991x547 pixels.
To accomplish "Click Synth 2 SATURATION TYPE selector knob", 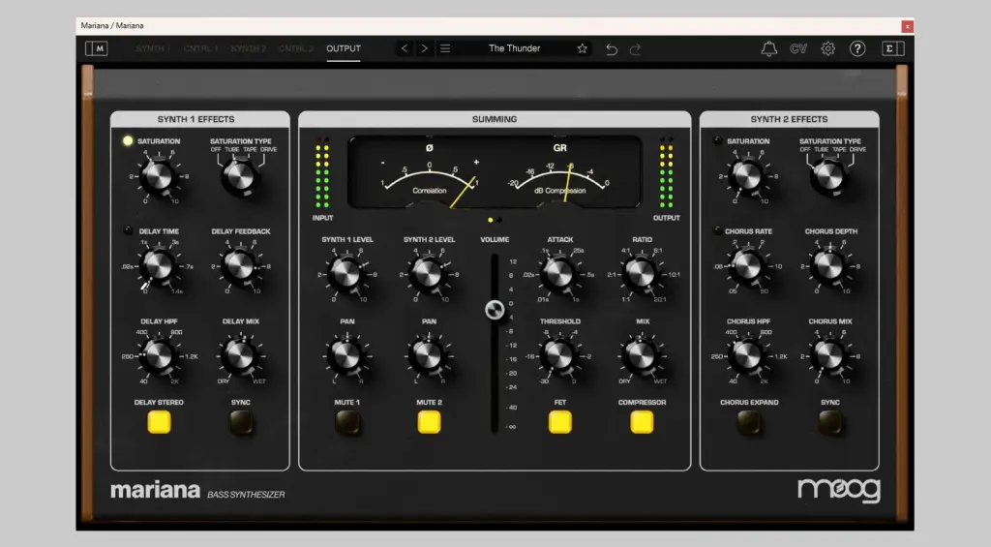I will pyautogui.click(x=829, y=176).
